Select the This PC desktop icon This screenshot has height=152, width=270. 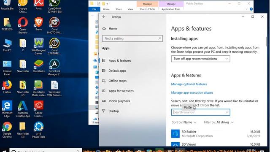click(7, 45)
